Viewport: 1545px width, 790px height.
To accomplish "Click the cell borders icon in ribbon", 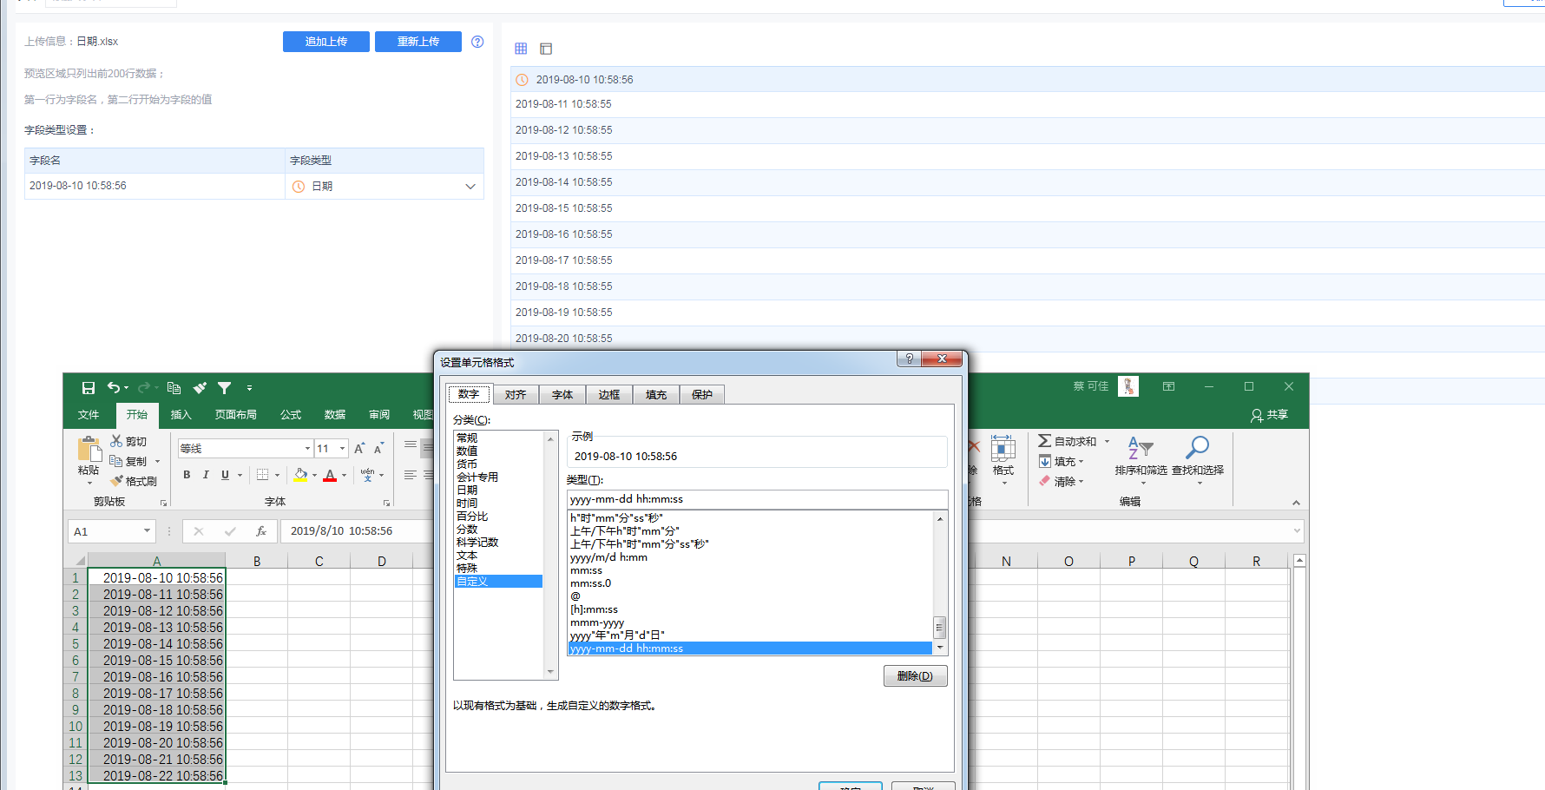I will click(262, 475).
